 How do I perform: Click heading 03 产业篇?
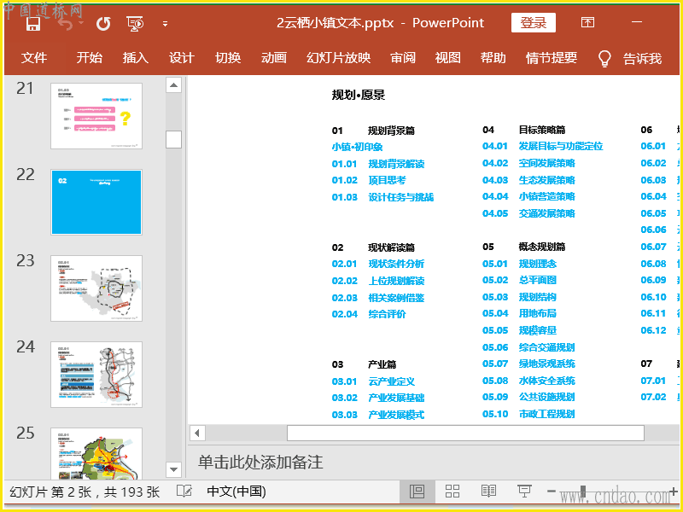click(365, 364)
